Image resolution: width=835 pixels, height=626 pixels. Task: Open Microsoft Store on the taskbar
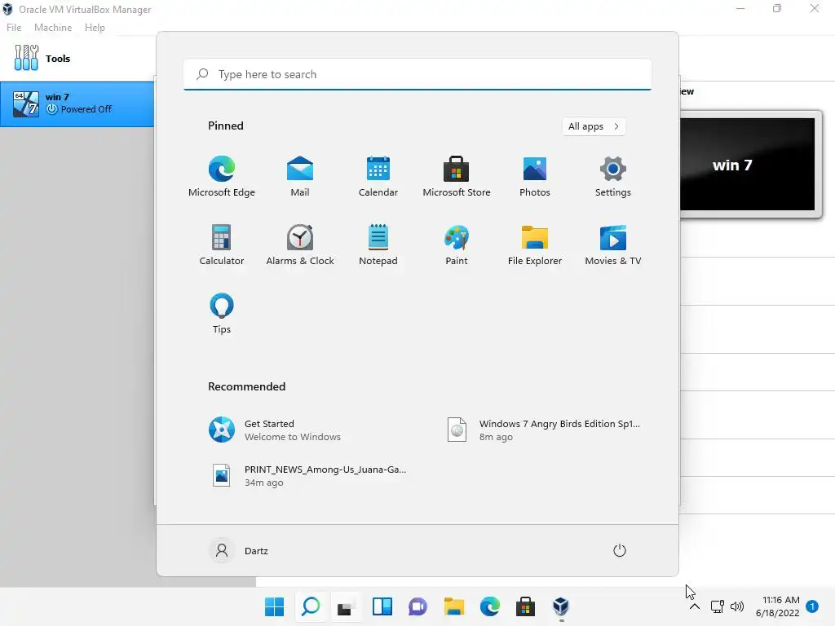525,606
